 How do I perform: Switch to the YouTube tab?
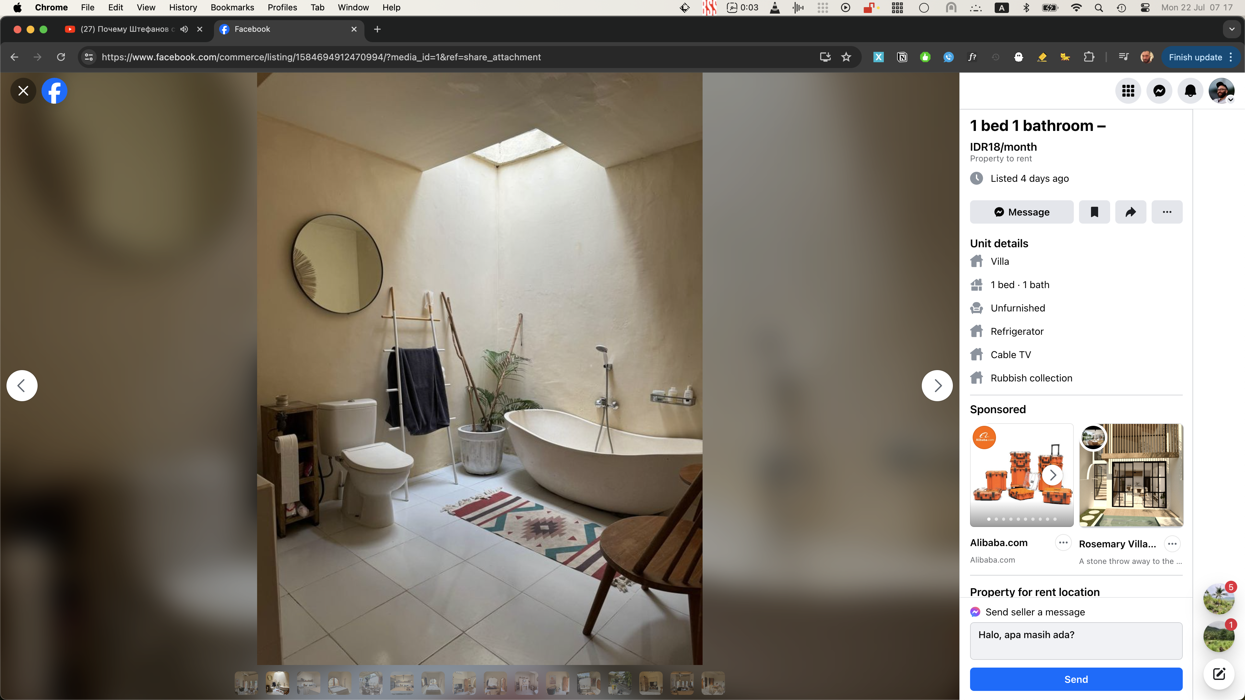[x=125, y=29]
